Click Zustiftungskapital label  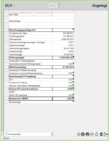pyautogui.click(x=17, y=36)
